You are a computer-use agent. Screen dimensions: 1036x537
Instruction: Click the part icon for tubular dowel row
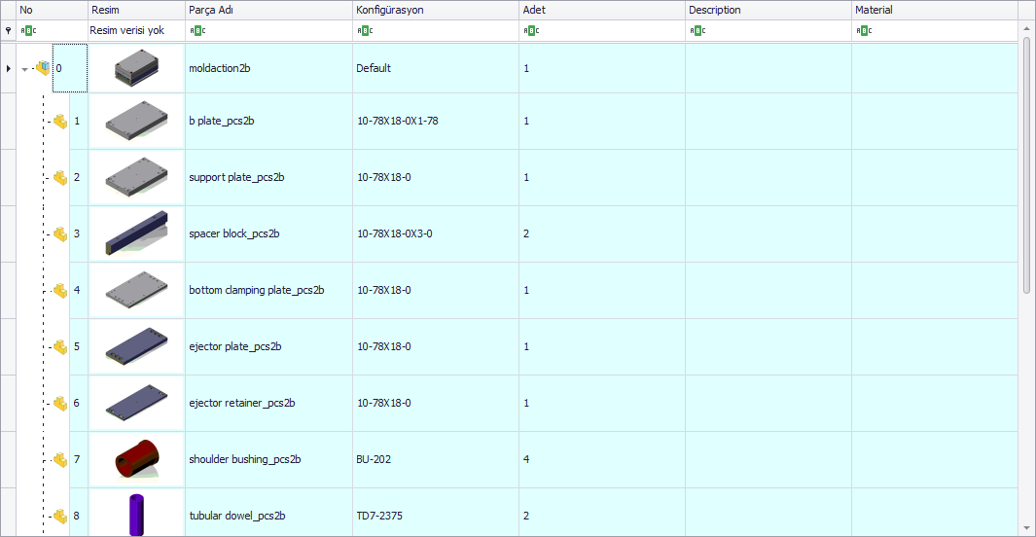[60, 516]
